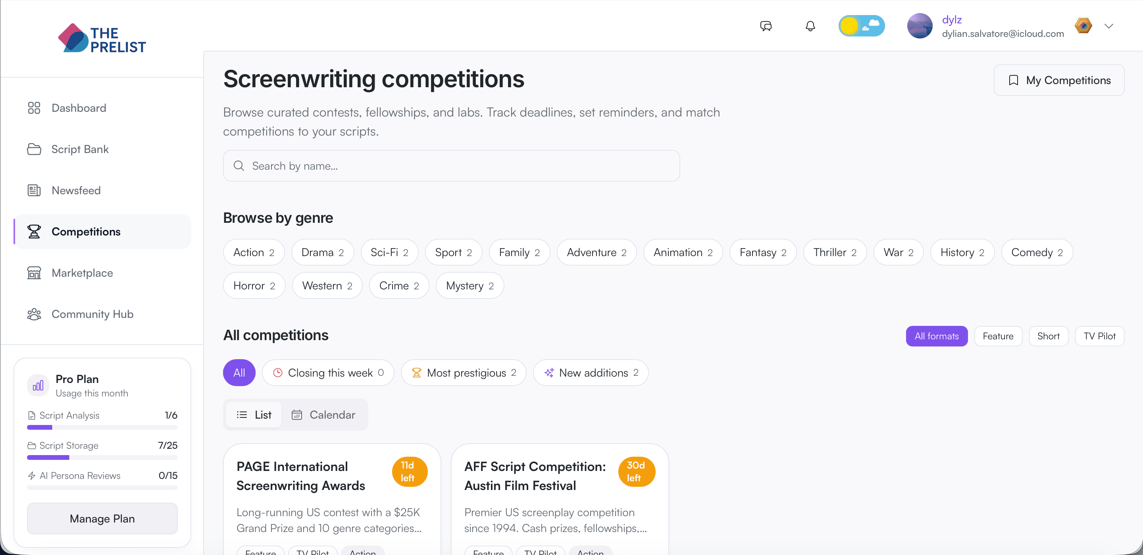Select Competitions in sidebar

102,232
